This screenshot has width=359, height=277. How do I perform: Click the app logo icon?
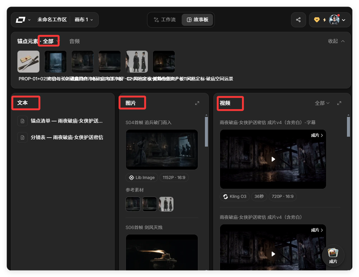pos(20,20)
